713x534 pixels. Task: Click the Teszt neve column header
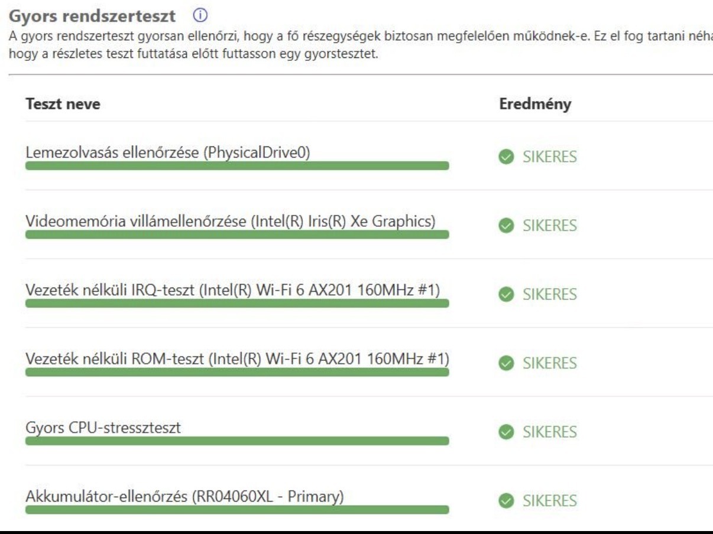(x=63, y=104)
